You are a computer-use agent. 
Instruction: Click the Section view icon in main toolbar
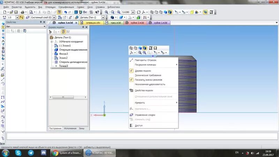point(197,12)
